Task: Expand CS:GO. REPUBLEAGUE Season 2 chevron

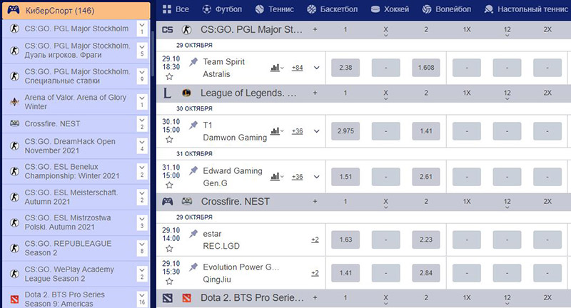Action: (142, 247)
